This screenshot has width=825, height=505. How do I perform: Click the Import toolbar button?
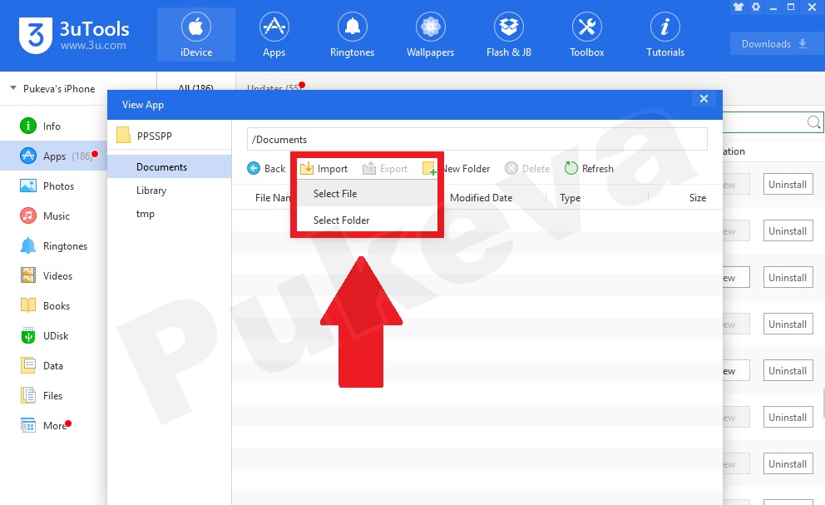pyautogui.click(x=324, y=169)
